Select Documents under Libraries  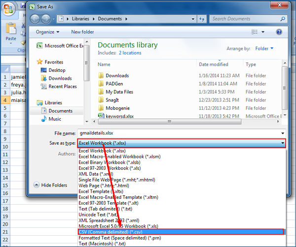pyautogui.click(x=57, y=111)
